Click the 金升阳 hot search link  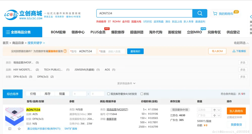click(126, 21)
